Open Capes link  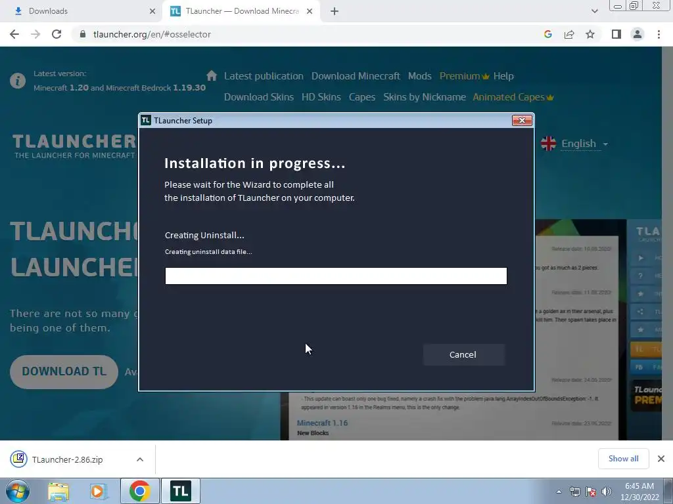(362, 97)
